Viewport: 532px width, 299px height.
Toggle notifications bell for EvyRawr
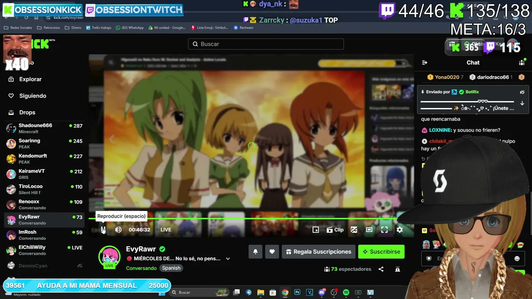(x=256, y=252)
